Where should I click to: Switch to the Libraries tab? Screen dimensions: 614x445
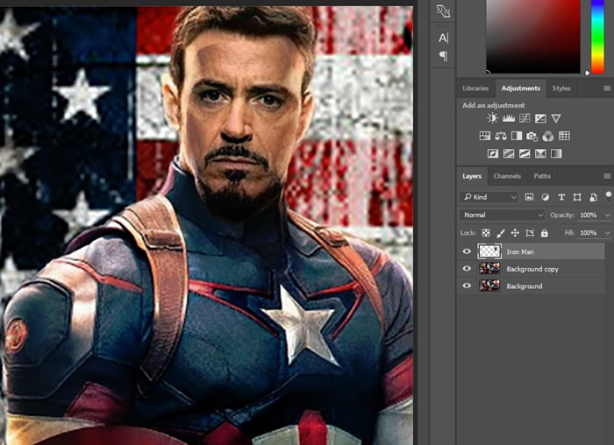coord(475,88)
